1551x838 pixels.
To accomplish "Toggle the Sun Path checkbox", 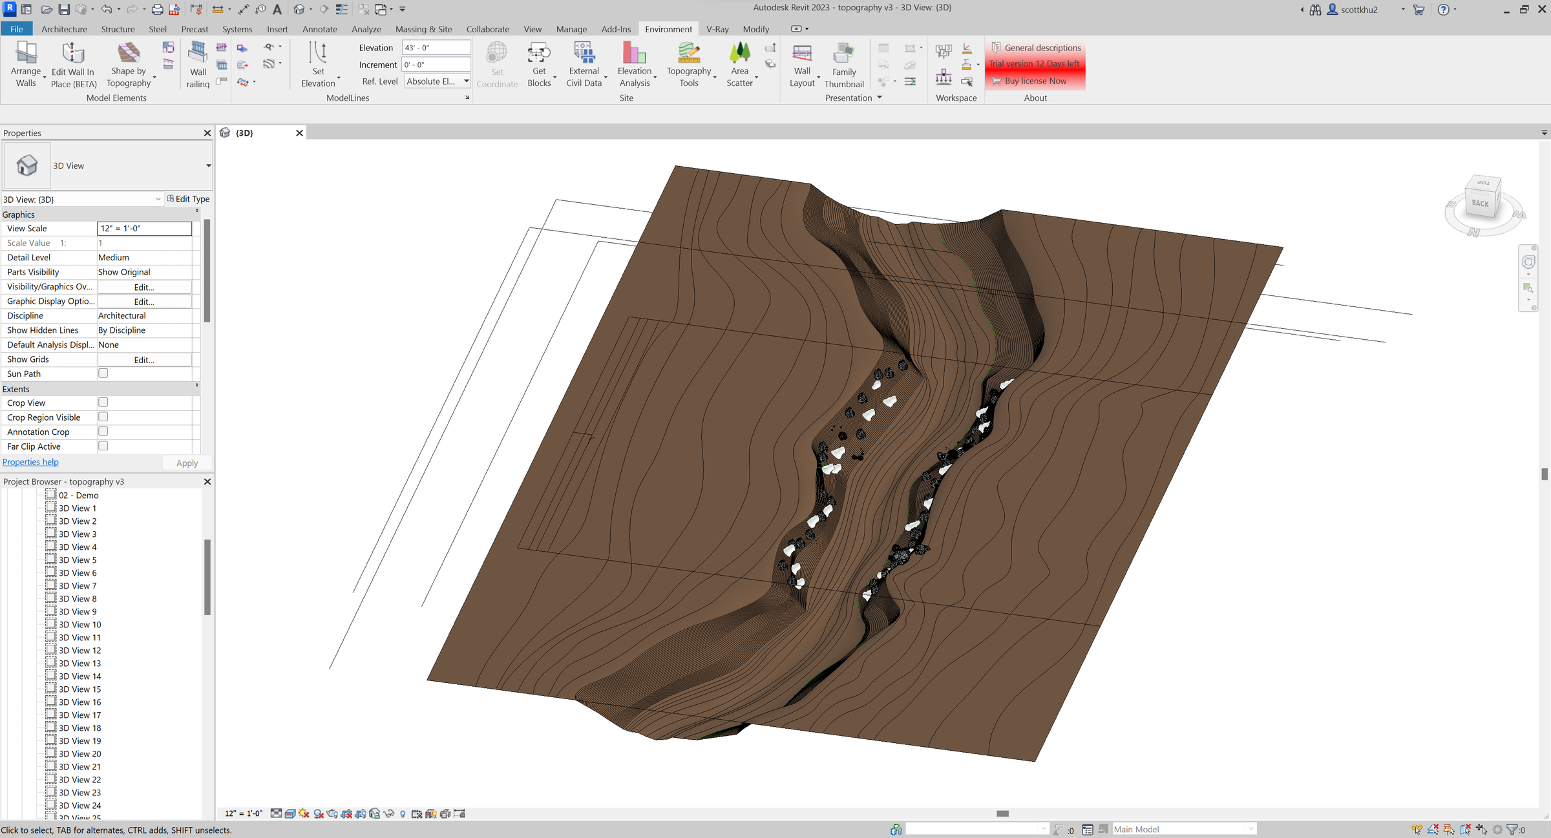I will tap(103, 373).
